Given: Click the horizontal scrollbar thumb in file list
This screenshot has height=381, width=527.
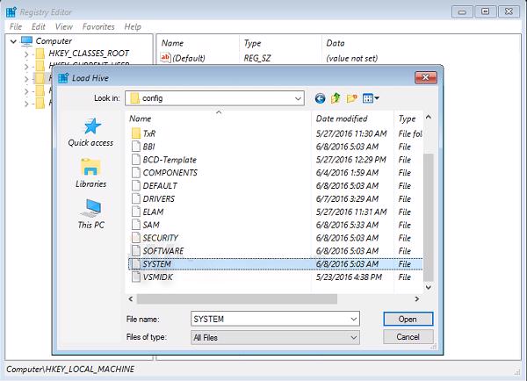Looking at the screenshot, I should 237,298.
